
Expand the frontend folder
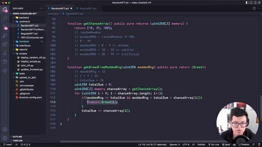24,42
